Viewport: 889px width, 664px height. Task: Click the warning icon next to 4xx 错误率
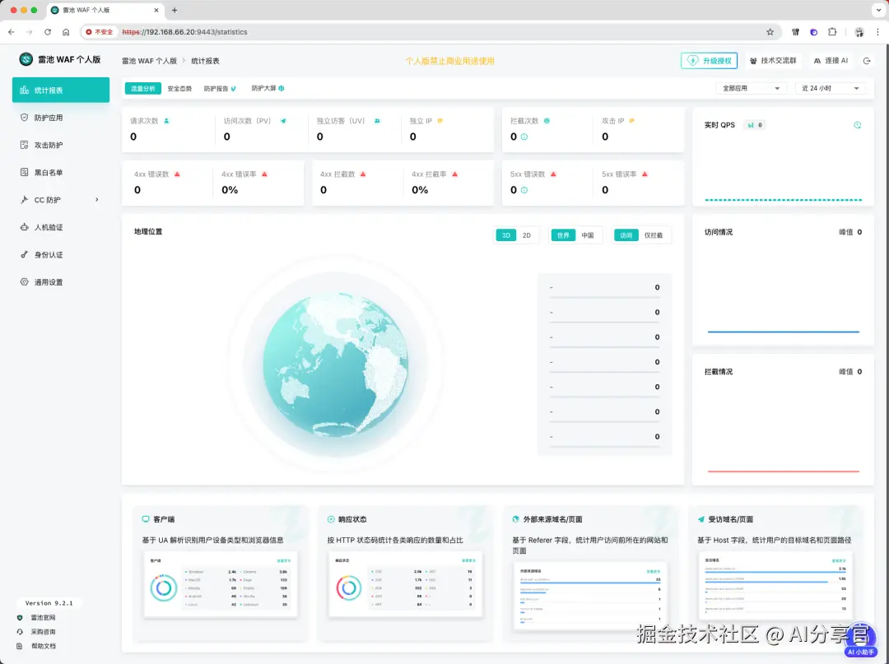264,174
